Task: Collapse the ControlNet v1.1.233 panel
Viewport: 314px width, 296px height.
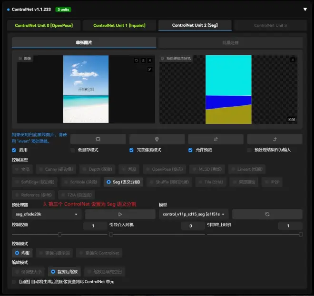Action: (305, 9)
